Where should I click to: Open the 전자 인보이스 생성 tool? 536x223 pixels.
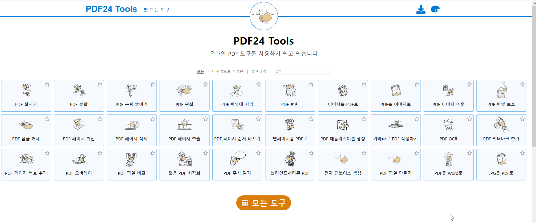(x=343, y=165)
